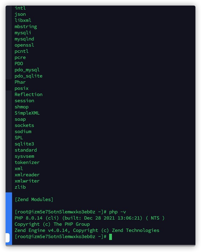Viewport: 201px width, 252px height.
Task: Click 'Copyright (c) The PHP Group' line
Action: coord(52,224)
